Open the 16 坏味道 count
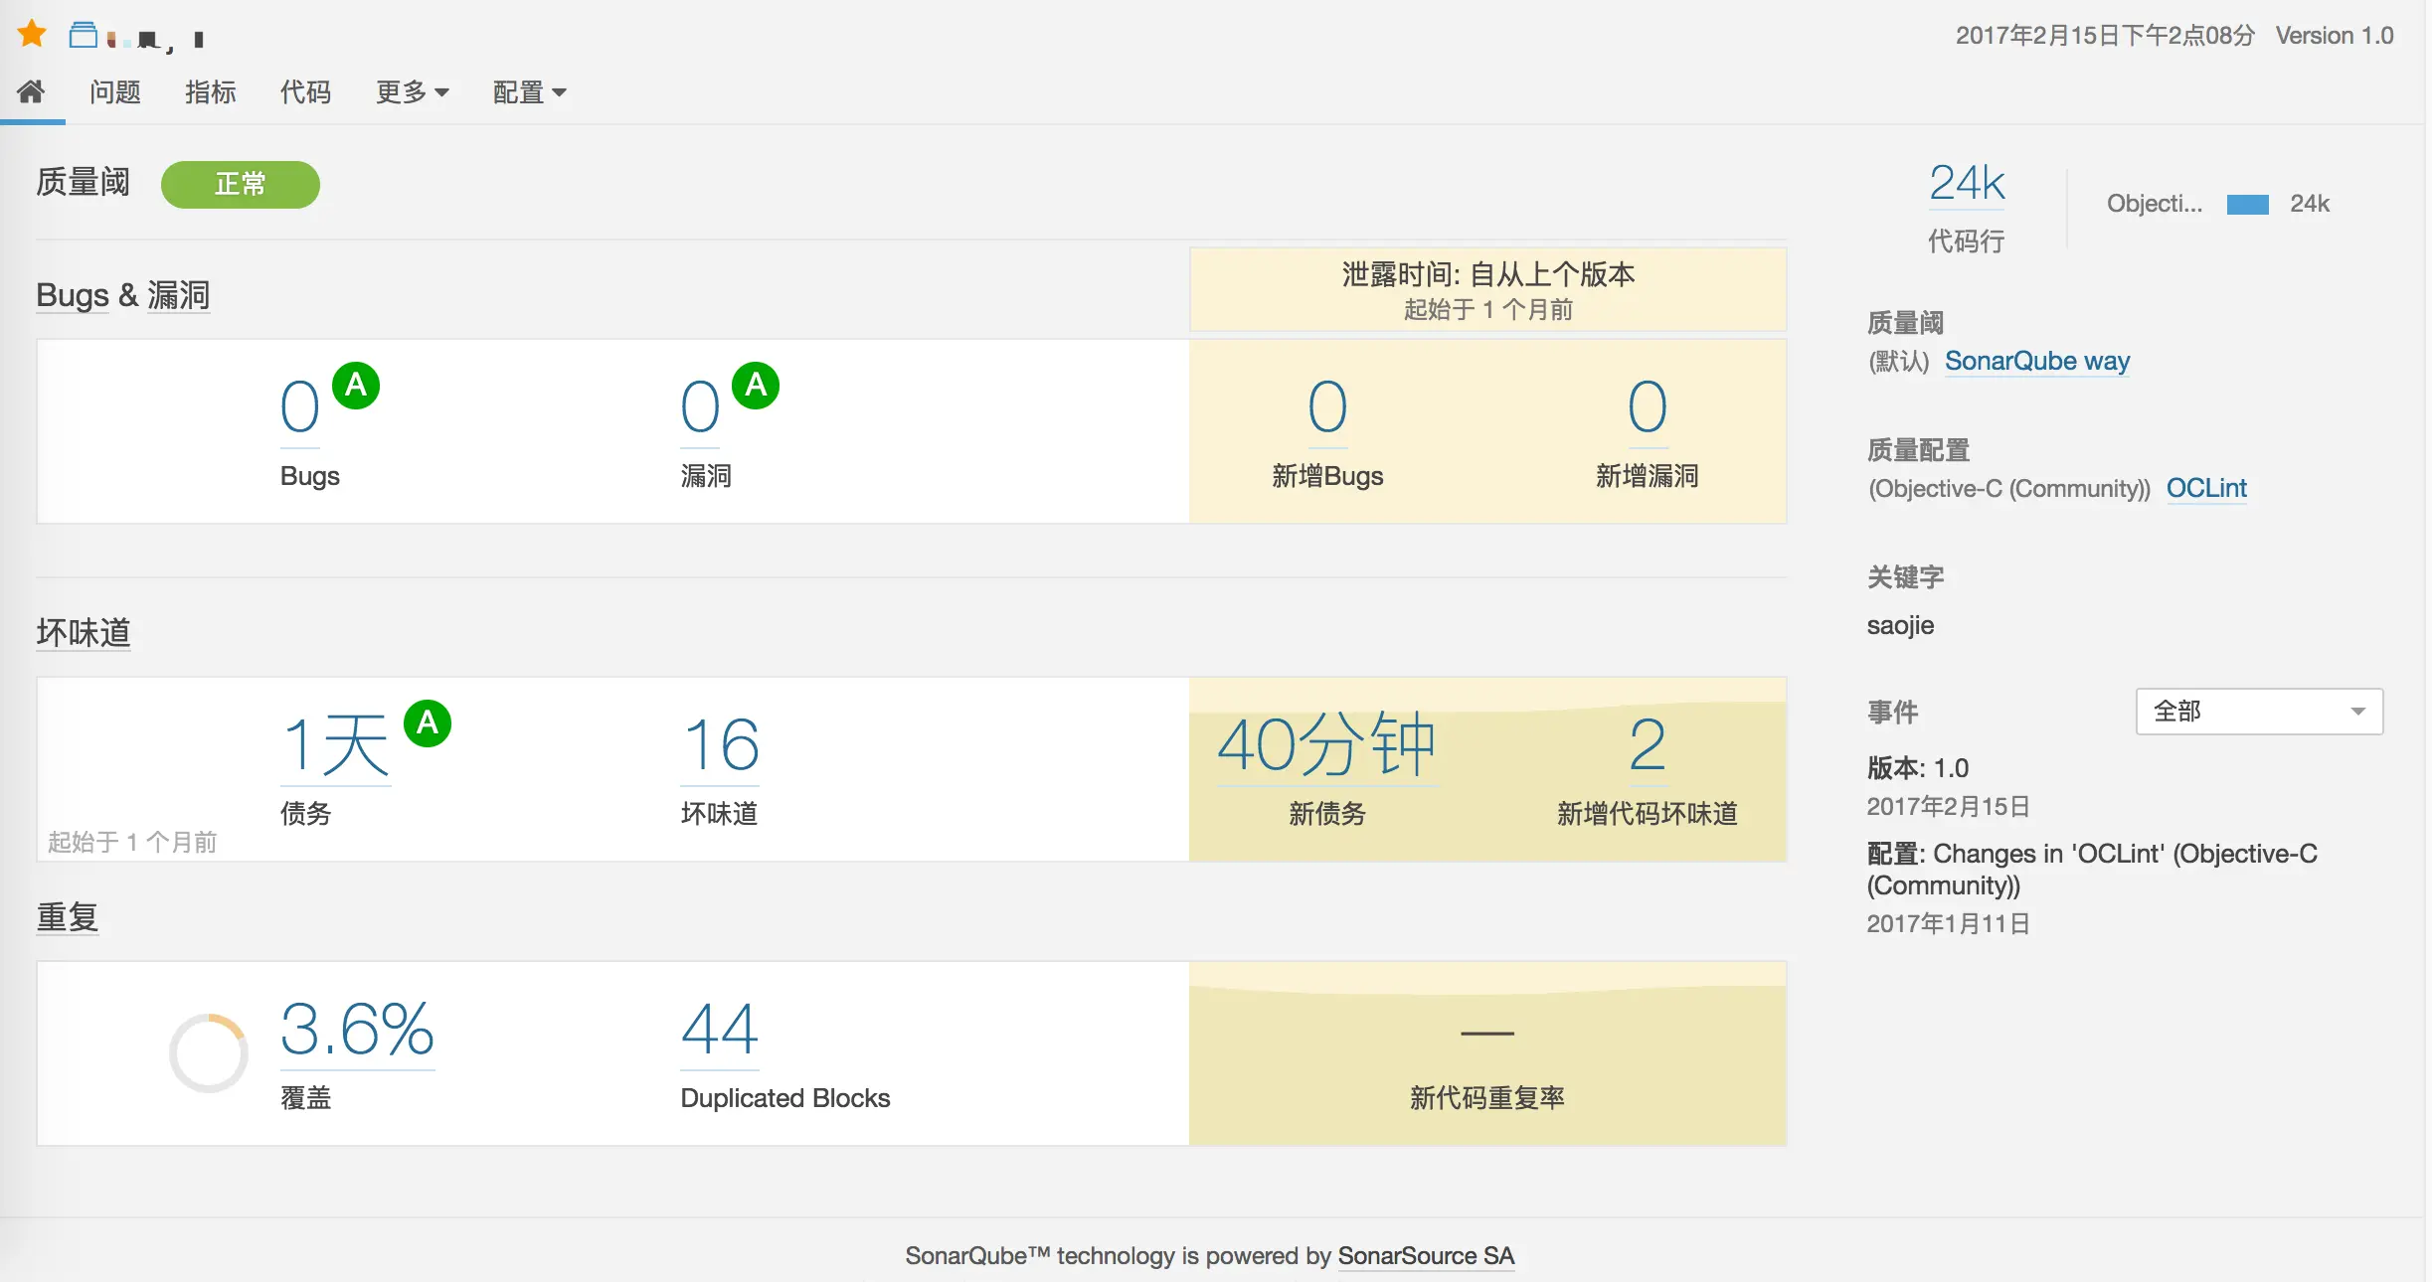 pos(721,745)
